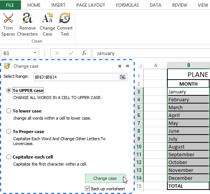This screenshot has height=194, width=210.
Task: Select row 15 header
Action: 139,186
